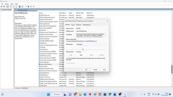Open the McAfee icon on the taskbar
This screenshot has height=97, width=173.
pyautogui.click(x=100, y=94)
